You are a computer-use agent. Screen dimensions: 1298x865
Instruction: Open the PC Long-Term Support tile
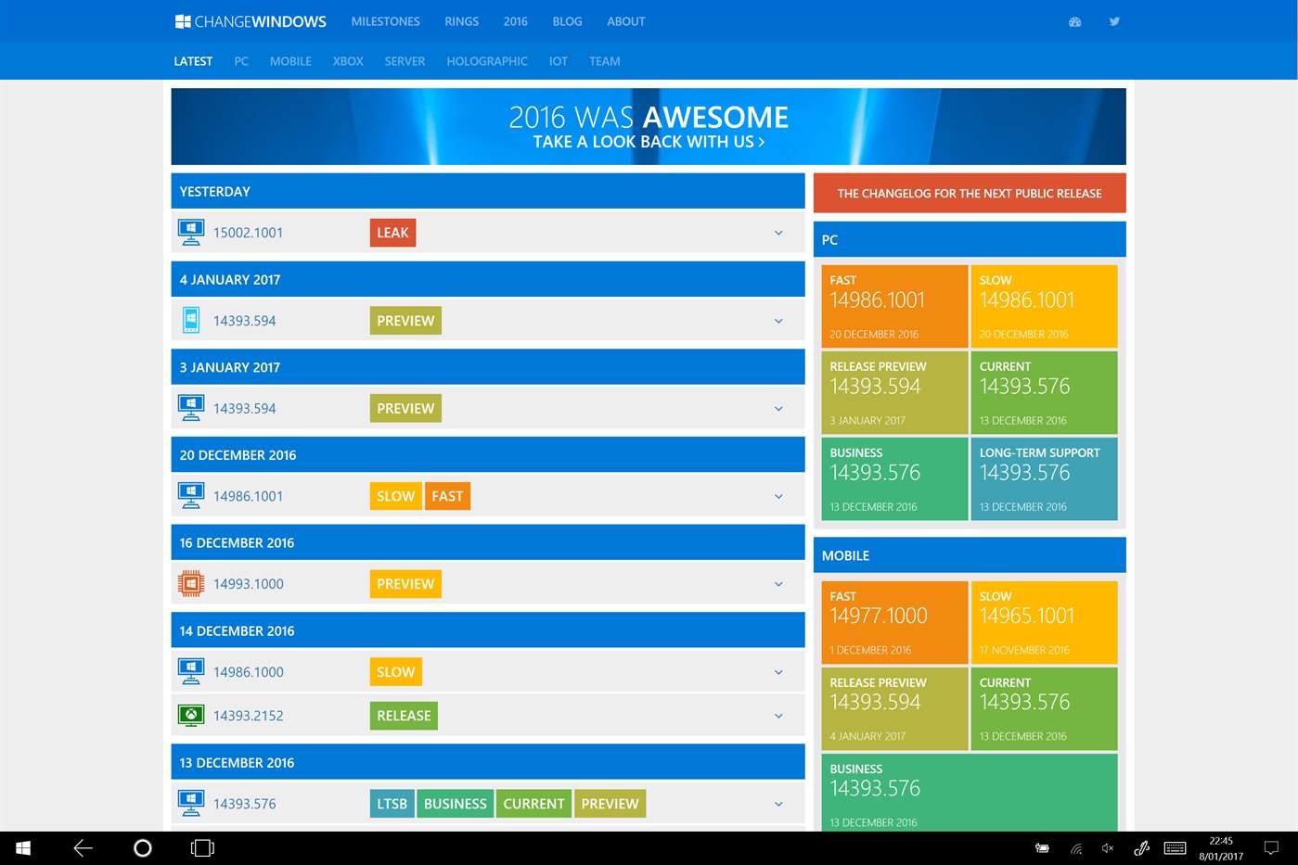point(1044,478)
